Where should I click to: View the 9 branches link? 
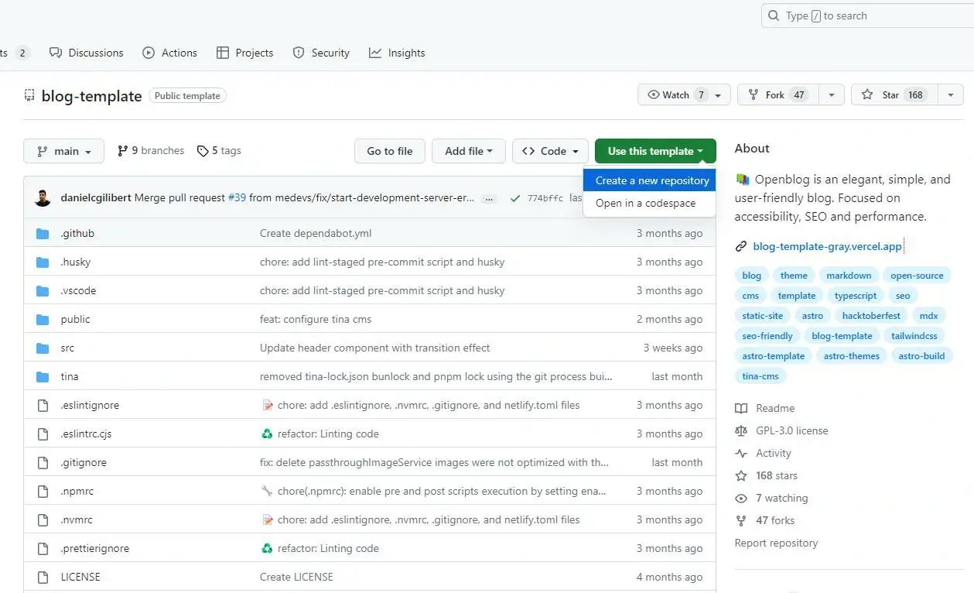tap(151, 150)
